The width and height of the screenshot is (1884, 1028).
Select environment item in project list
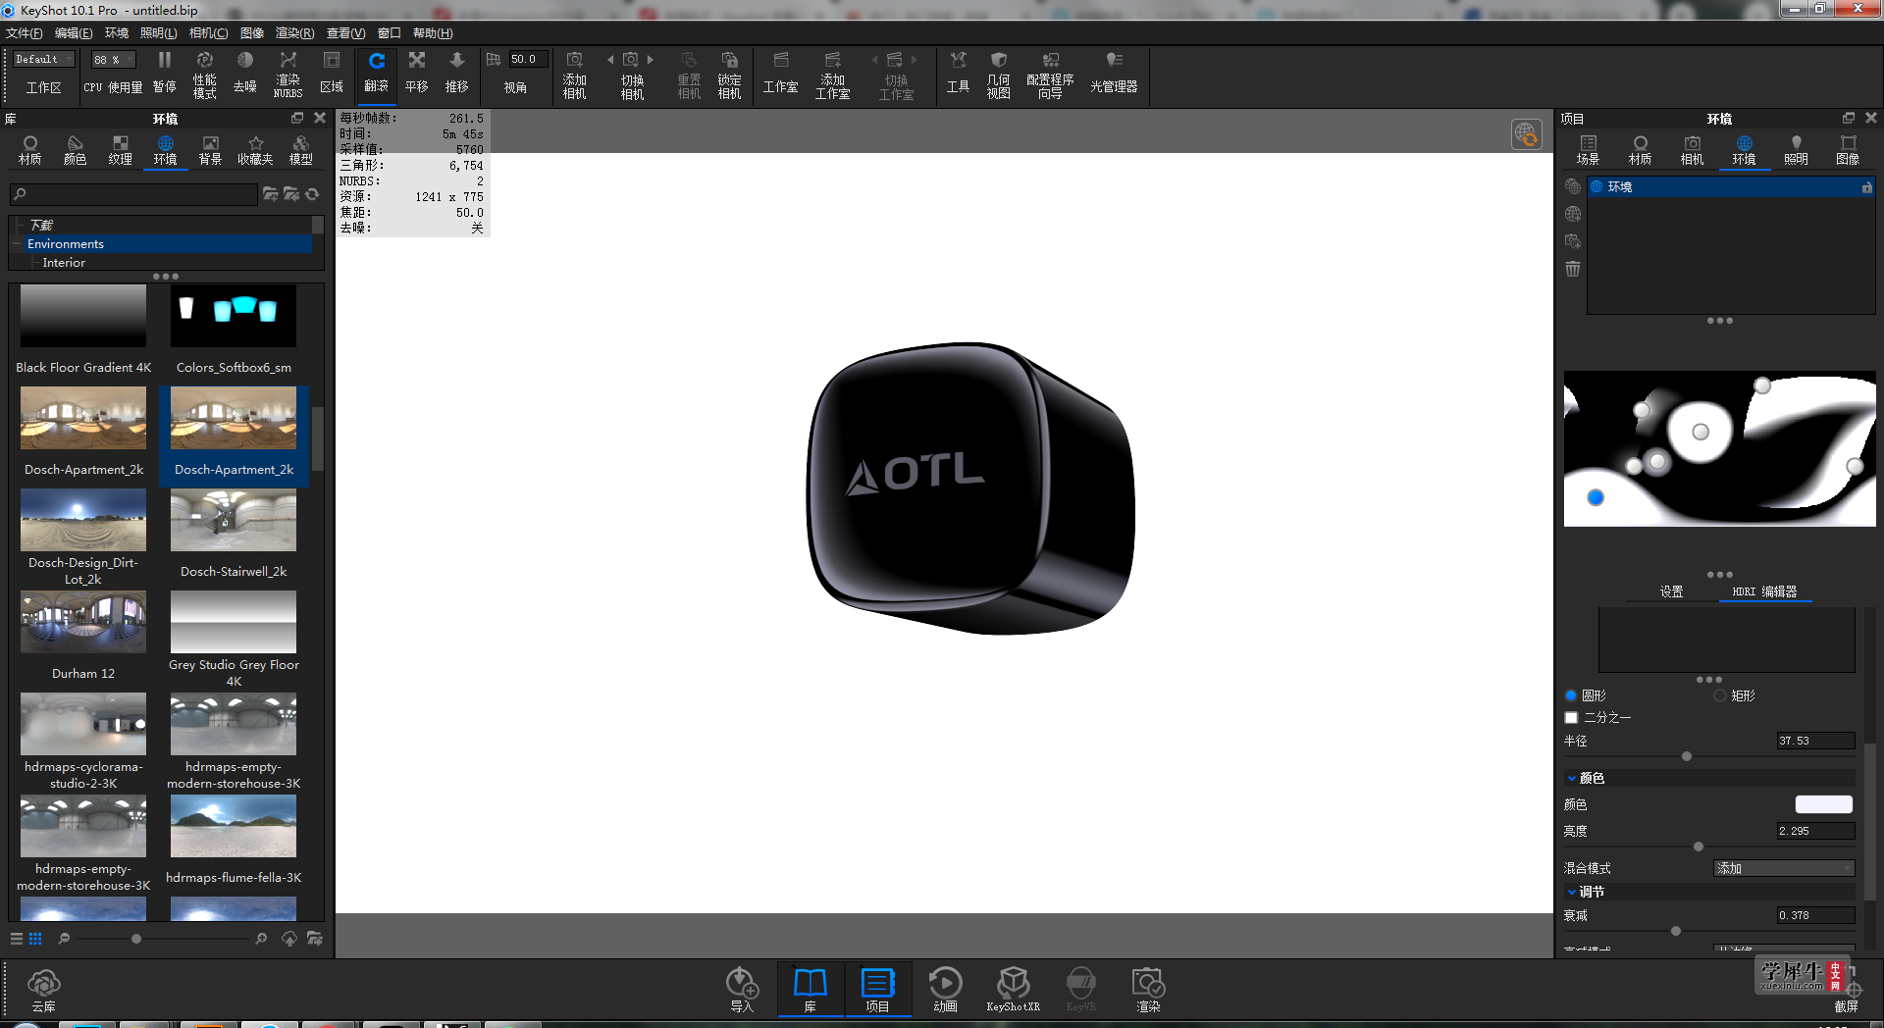pos(1732,186)
